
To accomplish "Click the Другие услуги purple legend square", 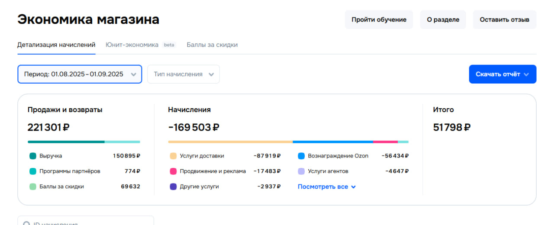I will click(x=173, y=187).
